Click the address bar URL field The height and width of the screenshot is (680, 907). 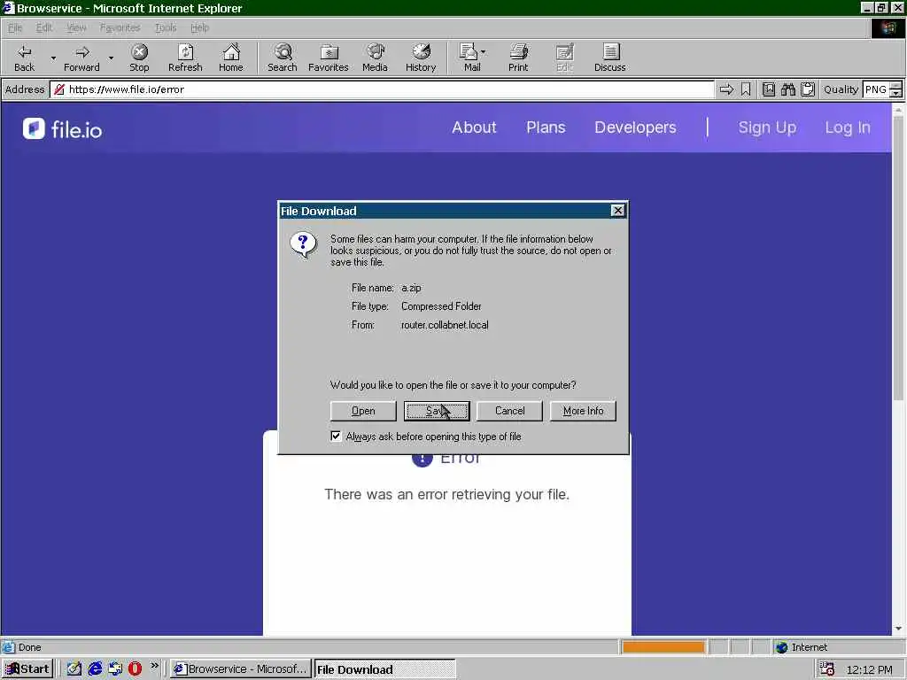382,89
